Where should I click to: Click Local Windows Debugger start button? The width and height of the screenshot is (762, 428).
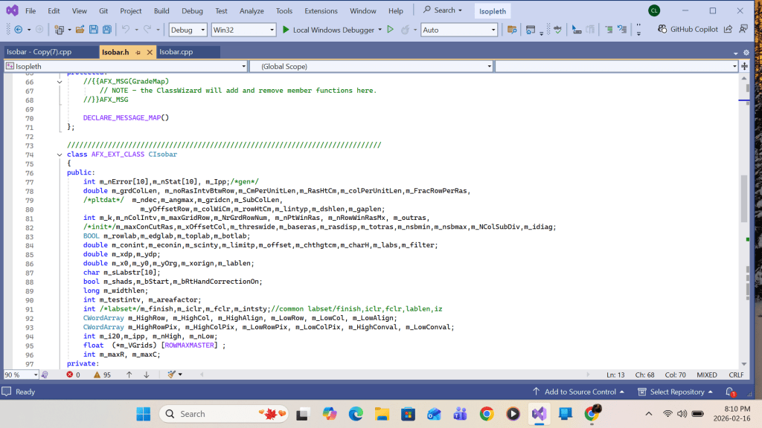pyautogui.click(x=326, y=30)
